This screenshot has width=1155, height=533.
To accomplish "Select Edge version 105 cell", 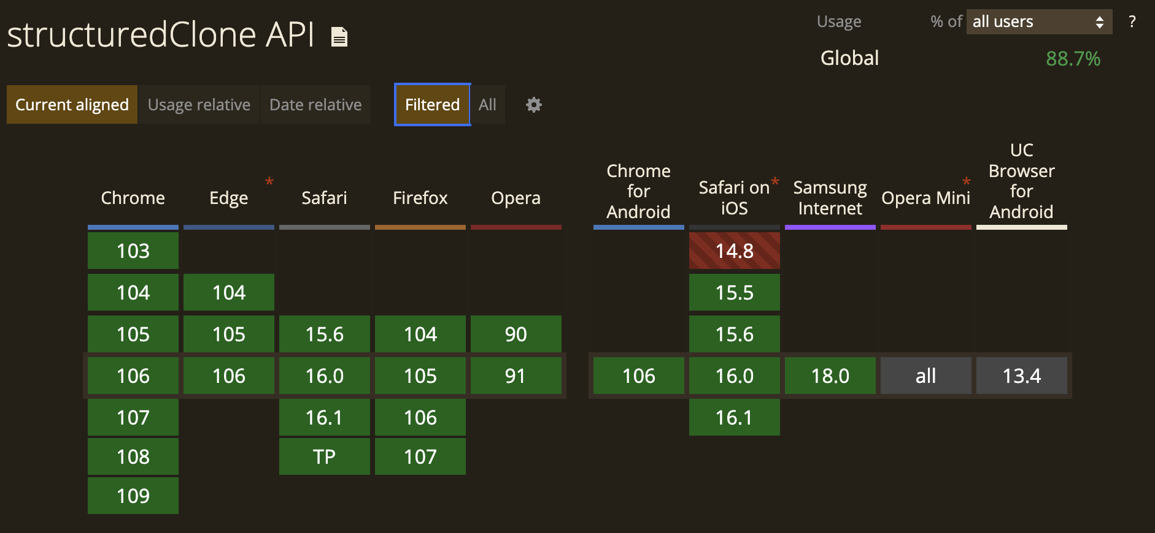I will tap(229, 334).
